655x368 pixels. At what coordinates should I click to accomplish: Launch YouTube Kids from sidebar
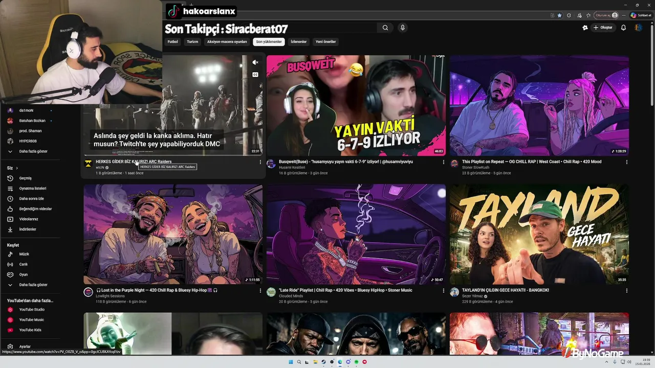click(31, 330)
